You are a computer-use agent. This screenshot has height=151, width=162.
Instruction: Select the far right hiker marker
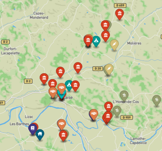click(x=157, y=100)
